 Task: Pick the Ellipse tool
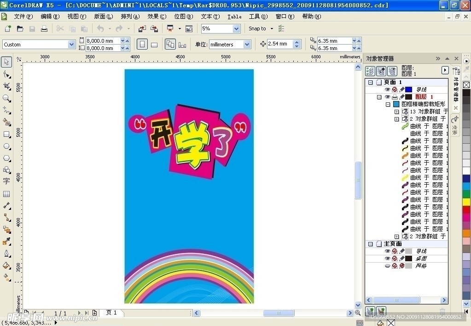coord(6,146)
